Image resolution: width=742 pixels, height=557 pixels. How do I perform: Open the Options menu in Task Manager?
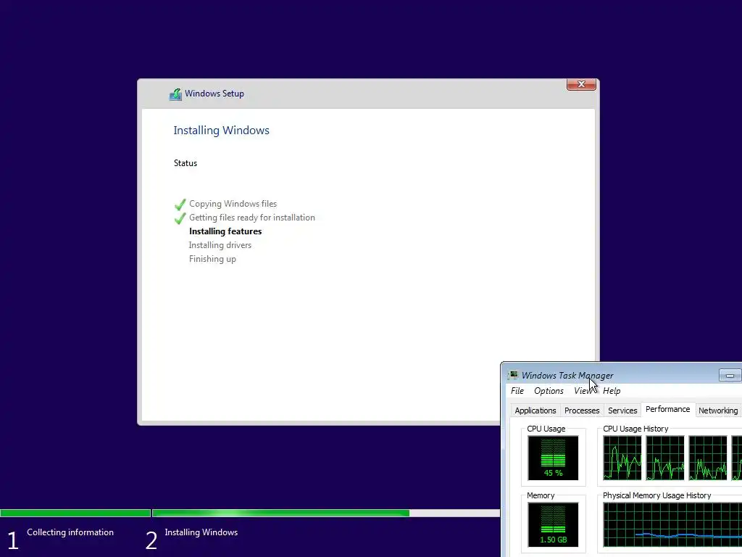tap(549, 391)
